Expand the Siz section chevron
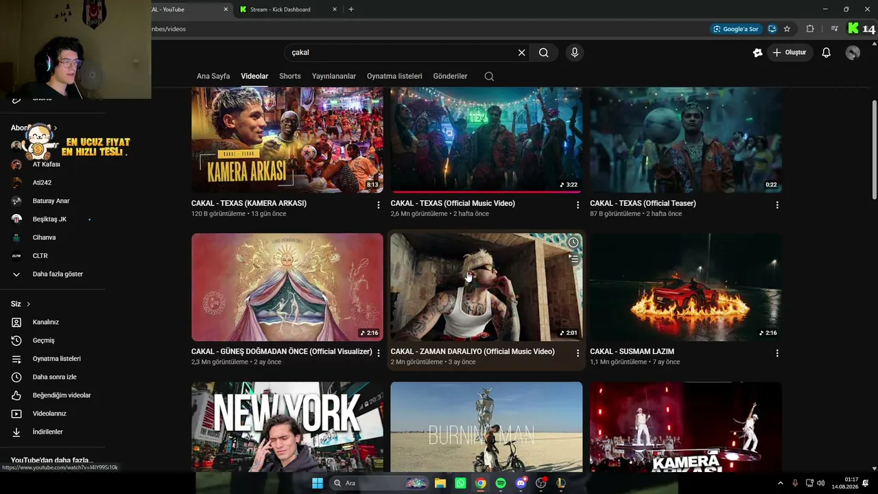The image size is (878, 494). 28,304
